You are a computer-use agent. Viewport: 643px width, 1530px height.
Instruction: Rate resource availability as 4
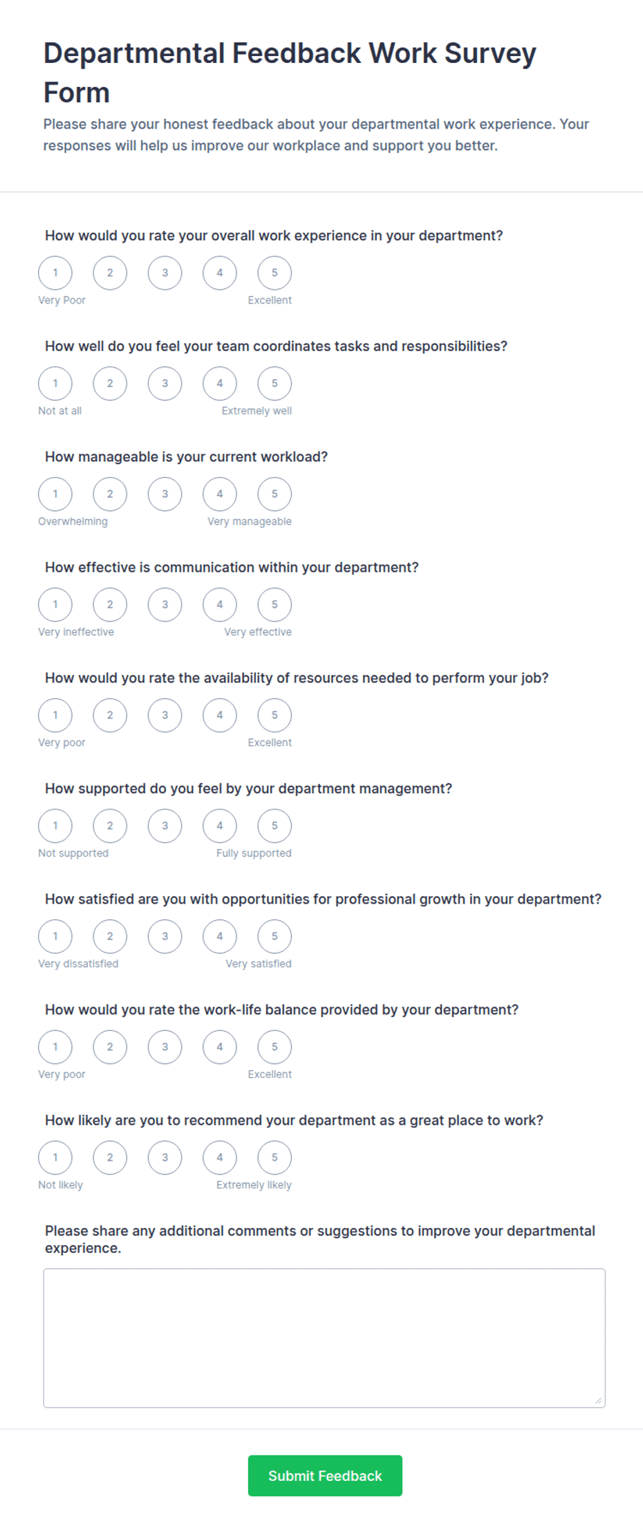tap(220, 715)
